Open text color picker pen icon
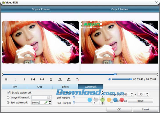160x113 pixels. coord(46,103)
